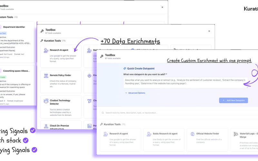
Task: Click 'Tool to detect chatbot technologies' description
Action: 61,112
